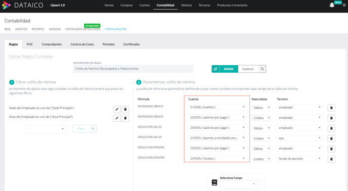
Task: Open the 510506 (Sueldos) account dropdown
Action: tap(217, 107)
